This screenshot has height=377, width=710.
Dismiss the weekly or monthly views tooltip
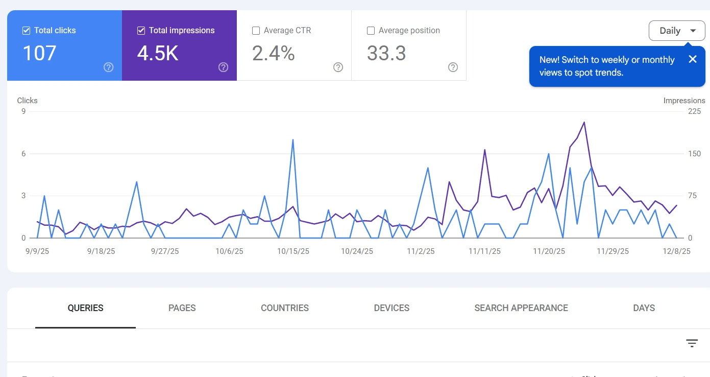pyautogui.click(x=692, y=59)
